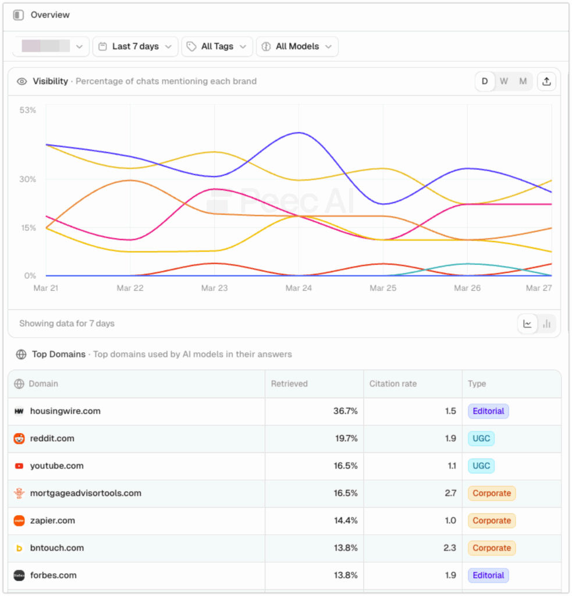
Task: Click the Corporate badge for zapier.com
Action: pyautogui.click(x=491, y=520)
